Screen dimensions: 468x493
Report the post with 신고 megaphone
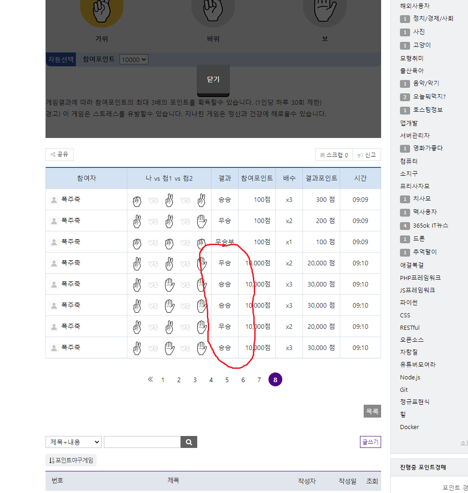pos(367,155)
